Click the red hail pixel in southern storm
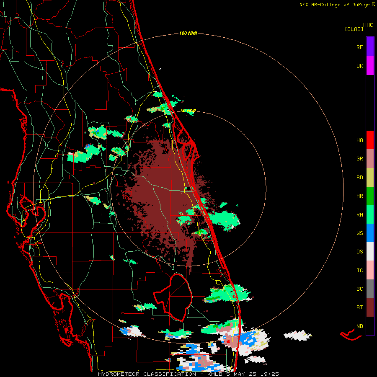The image size is (377, 377). [228, 341]
